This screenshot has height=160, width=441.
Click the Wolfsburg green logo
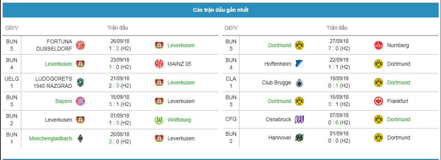[x=159, y=120]
